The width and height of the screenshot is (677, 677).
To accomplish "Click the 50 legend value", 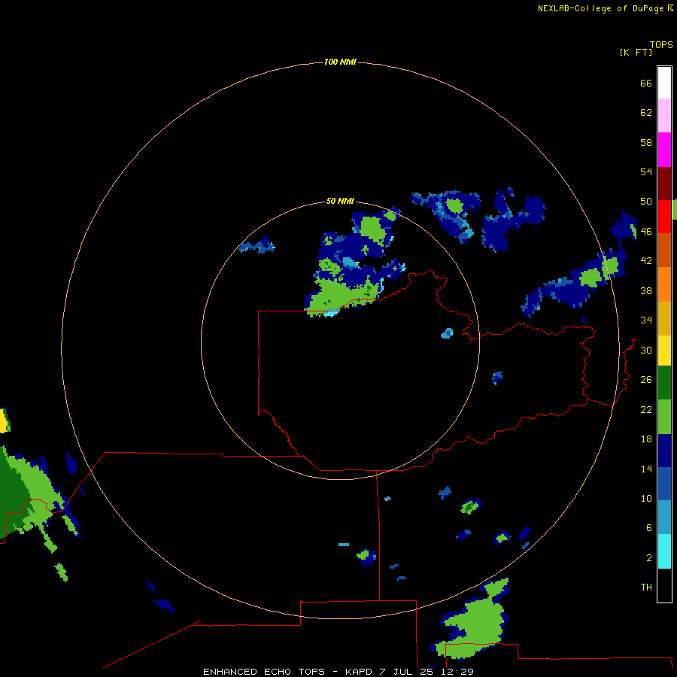I will [646, 201].
